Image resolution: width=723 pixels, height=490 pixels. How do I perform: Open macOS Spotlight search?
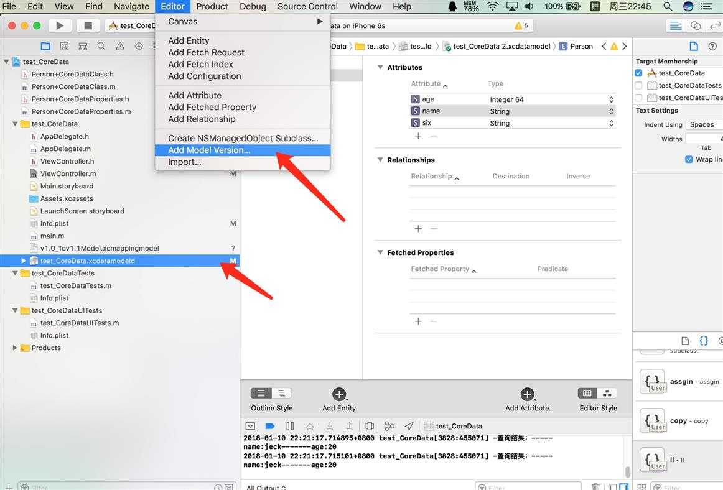(667, 6)
